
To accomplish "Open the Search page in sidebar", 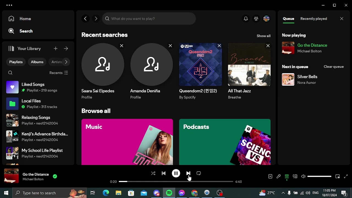I will point(21,31).
